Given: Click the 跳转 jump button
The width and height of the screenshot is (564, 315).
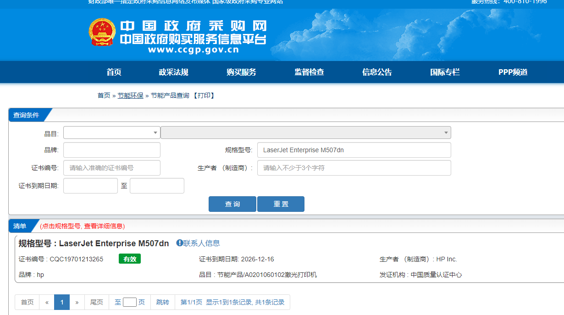Looking at the screenshot, I should tap(163, 302).
